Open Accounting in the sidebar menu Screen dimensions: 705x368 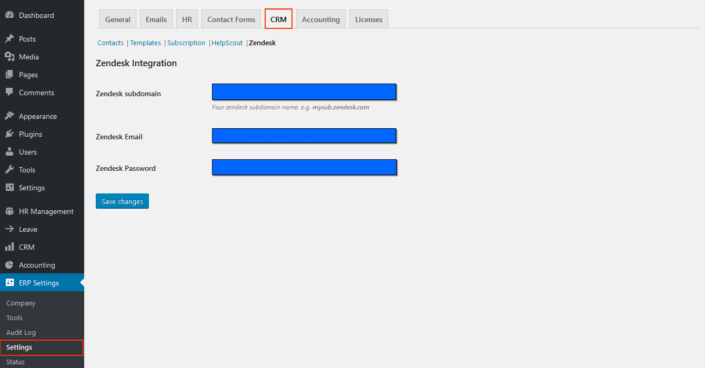pos(42,265)
